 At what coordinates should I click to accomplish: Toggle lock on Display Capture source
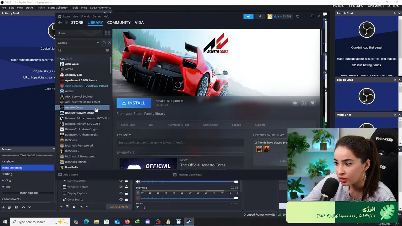click(127, 193)
